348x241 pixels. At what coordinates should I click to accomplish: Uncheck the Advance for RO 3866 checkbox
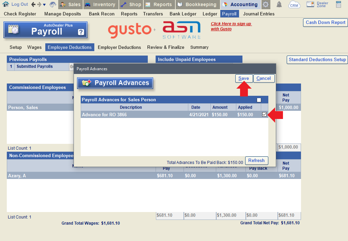(264, 115)
